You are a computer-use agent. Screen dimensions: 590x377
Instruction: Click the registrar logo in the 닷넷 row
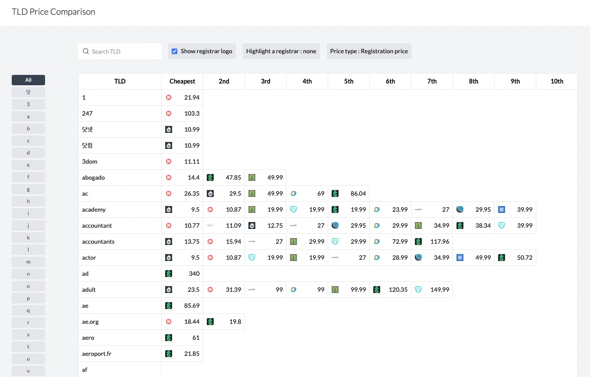169,129
